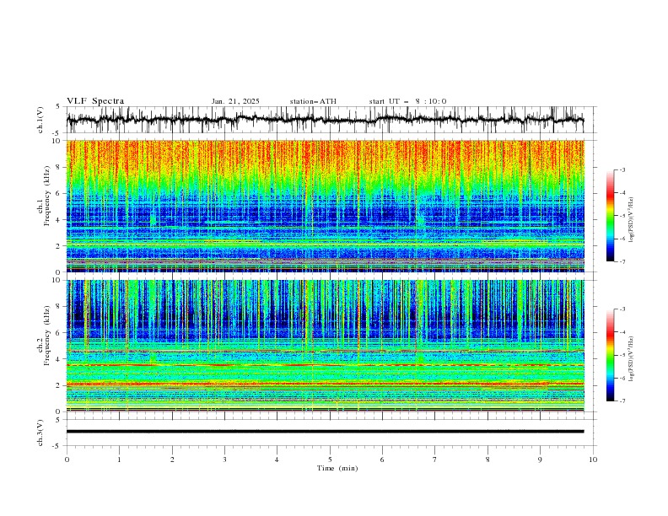Click the ch.1 Frequency spectrogram panel
The height and width of the screenshot is (516, 668).
click(326, 206)
